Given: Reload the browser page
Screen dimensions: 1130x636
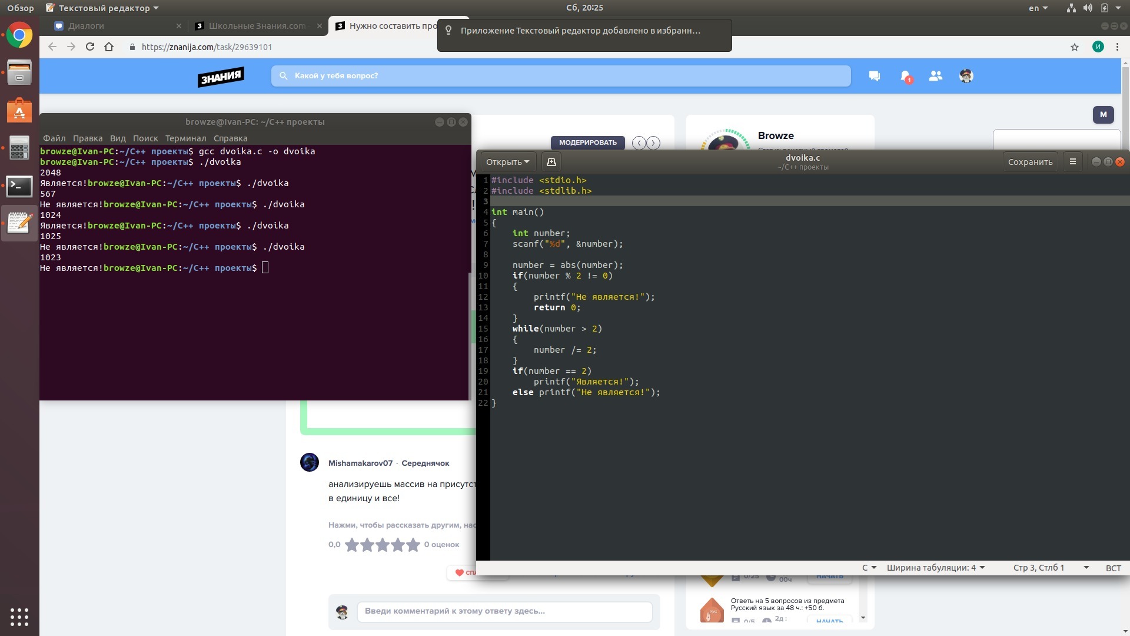Looking at the screenshot, I should 90,47.
